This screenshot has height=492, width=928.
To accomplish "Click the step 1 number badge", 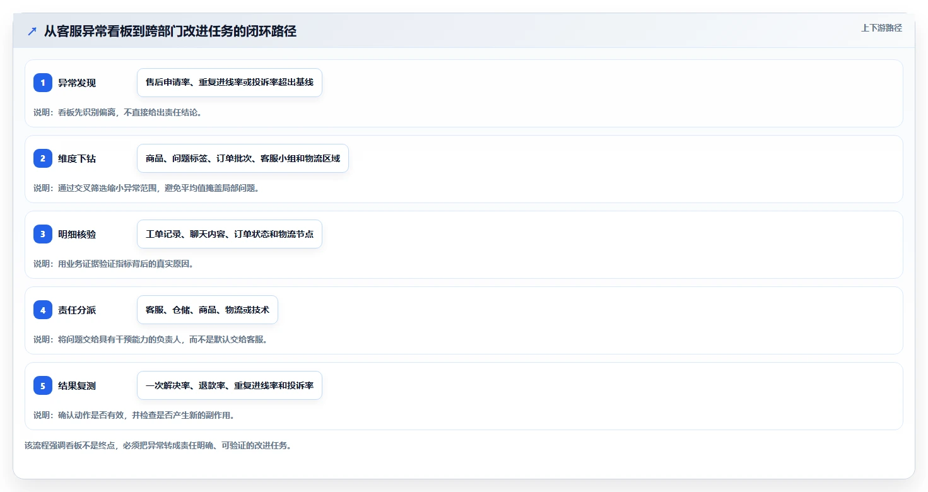I will tap(43, 83).
